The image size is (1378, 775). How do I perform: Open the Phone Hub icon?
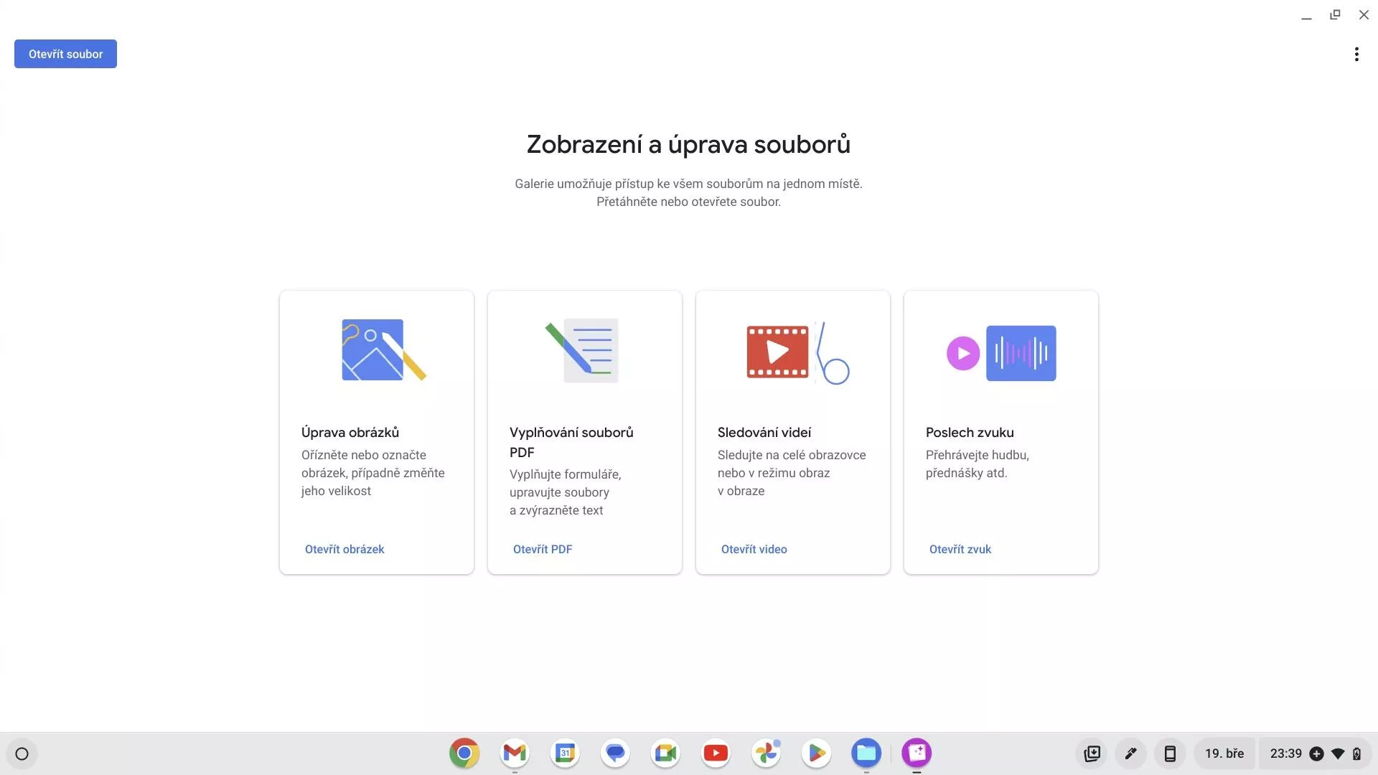pos(1169,753)
